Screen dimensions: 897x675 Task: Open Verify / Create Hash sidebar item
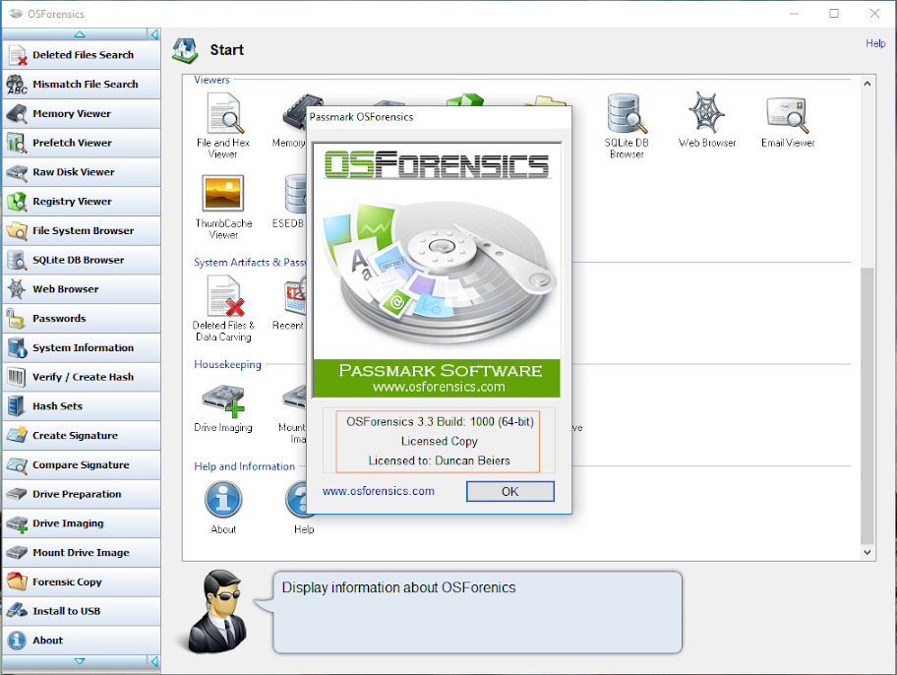click(81, 377)
